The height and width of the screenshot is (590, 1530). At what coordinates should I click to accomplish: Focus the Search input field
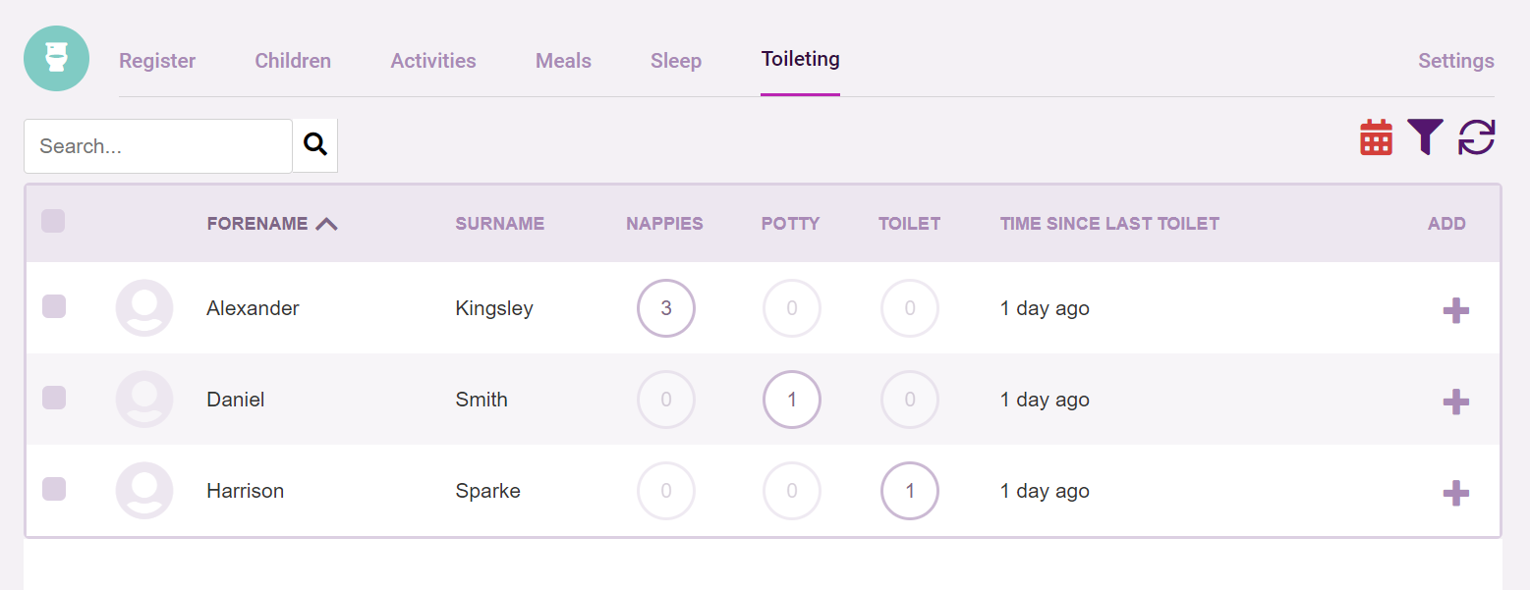pyautogui.click(x=158, y=146)
